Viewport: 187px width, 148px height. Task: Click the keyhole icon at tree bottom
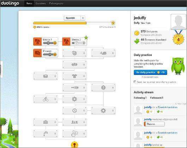point(74,145)
